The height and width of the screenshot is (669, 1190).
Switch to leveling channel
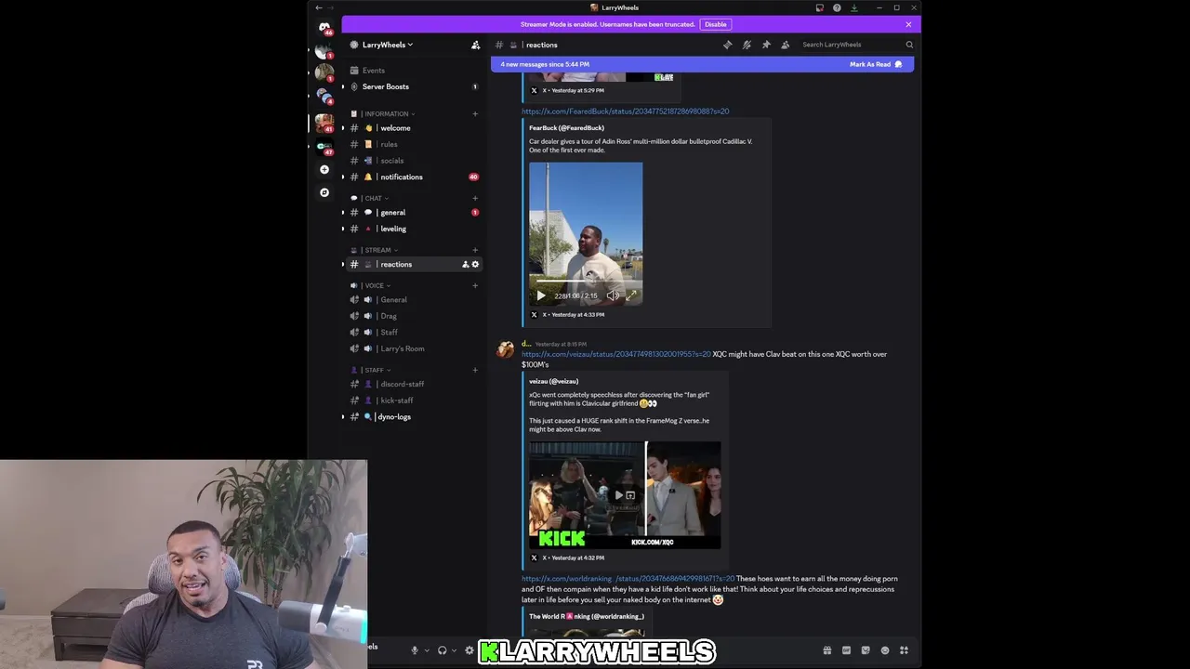(x=414, y=229)
